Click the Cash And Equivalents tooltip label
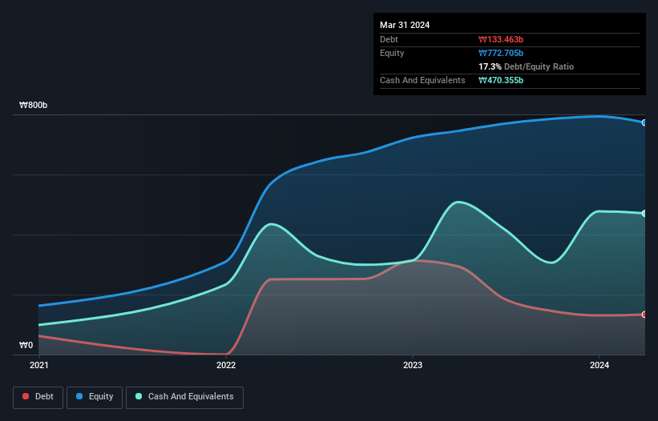Viewport: 658px width, 421px height. 422,80
